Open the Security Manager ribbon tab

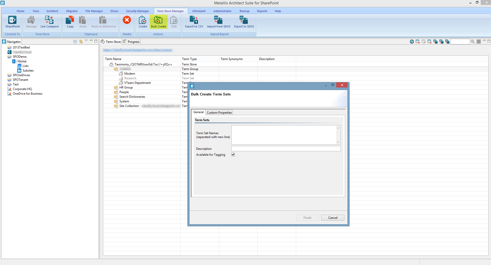137,11
